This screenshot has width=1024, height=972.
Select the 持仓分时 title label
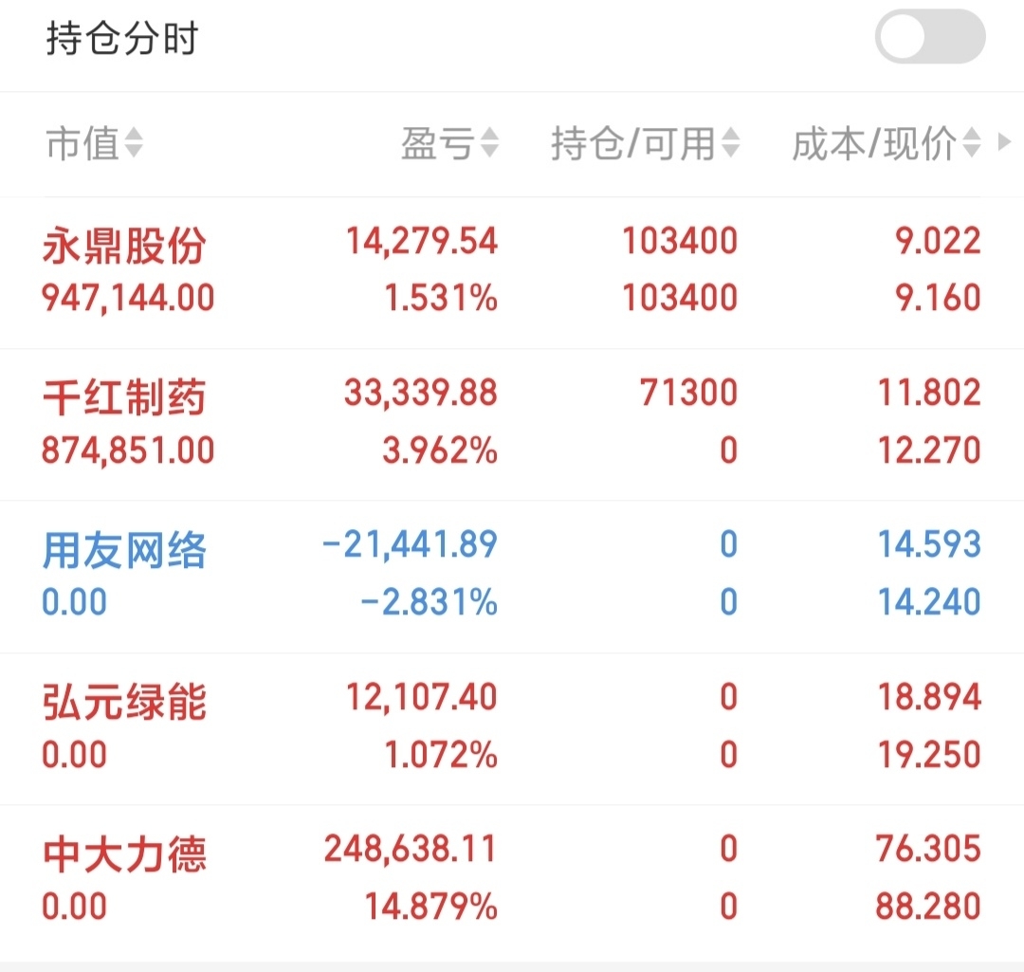click(122, 38)
